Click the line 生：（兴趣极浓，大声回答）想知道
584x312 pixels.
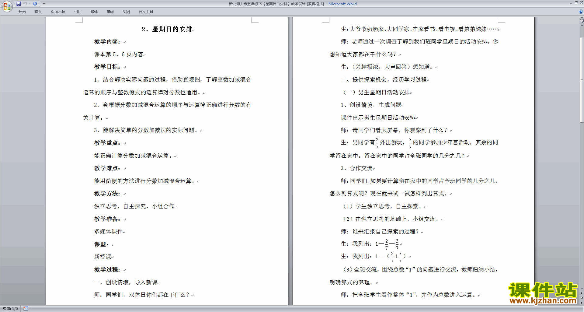(388, 67)
